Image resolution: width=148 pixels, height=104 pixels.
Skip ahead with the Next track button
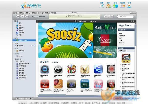tap(27, 17)
